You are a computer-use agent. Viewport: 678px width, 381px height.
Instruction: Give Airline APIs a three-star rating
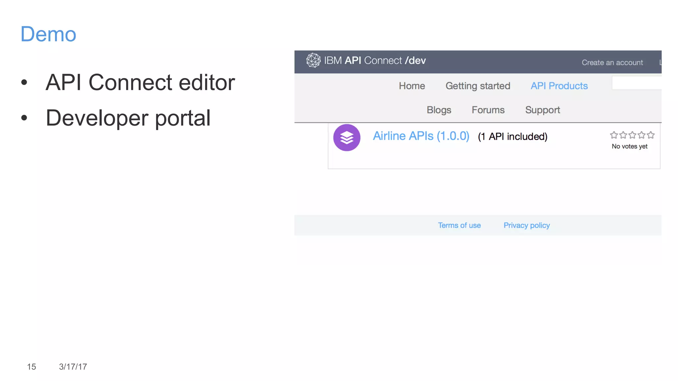click(632, 135)
